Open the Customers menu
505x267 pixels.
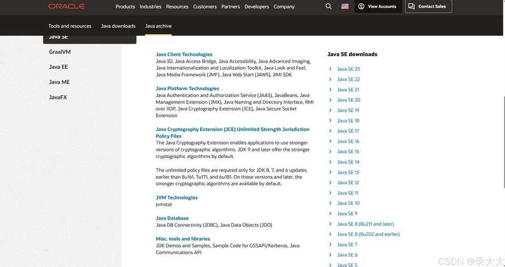[205, 7]
